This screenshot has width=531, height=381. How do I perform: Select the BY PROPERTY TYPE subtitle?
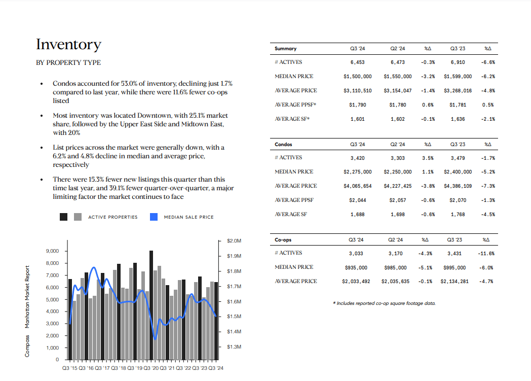coord(68,63)
